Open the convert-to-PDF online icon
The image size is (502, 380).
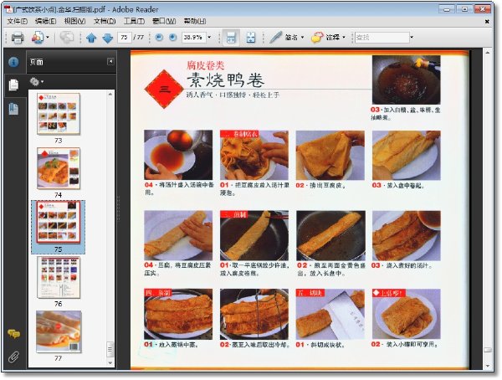coord(37,38)
